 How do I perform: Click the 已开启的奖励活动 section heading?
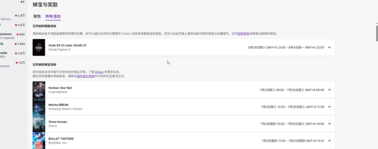[44, 26]
